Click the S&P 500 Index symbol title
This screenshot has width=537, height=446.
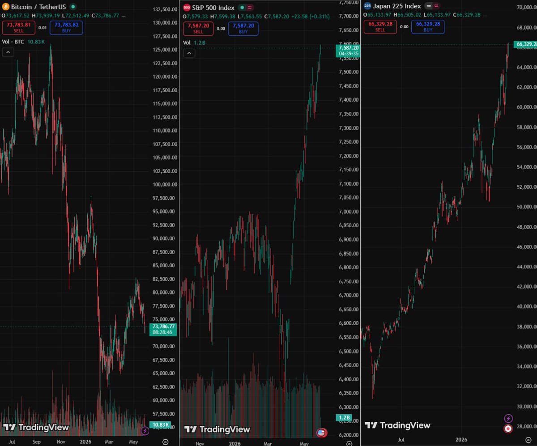pos(213,8)
